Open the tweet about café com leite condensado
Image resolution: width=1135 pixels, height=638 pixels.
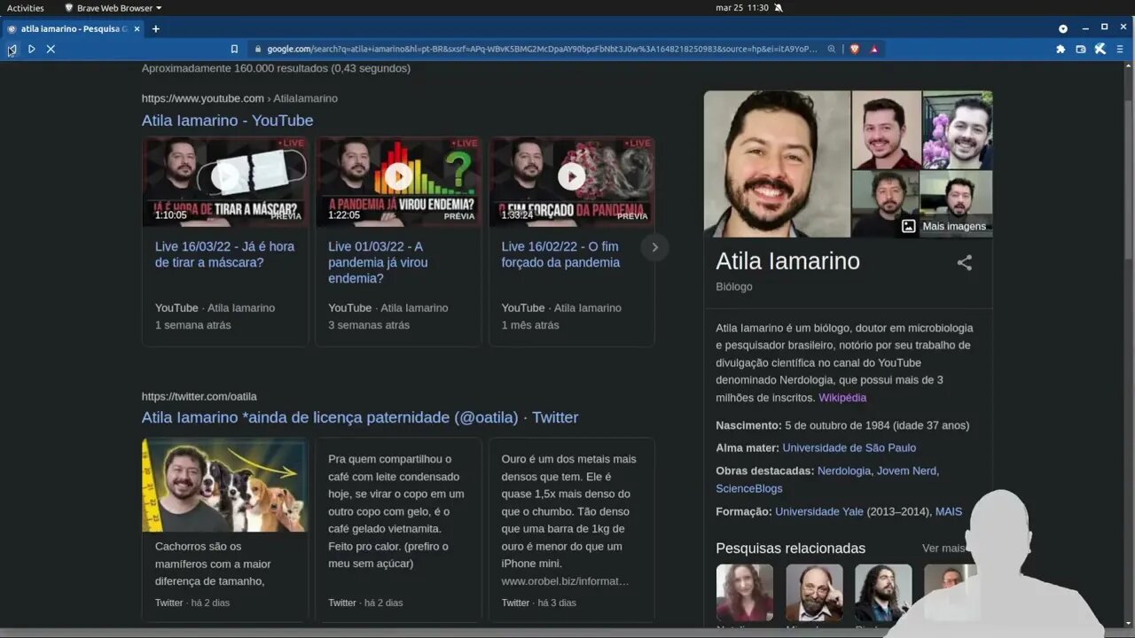coord(398,511)
